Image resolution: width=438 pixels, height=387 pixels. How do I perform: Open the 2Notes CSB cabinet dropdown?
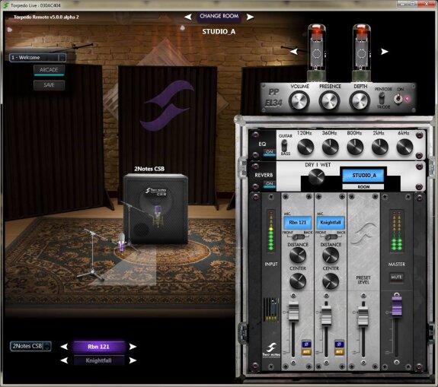coord(30,346)
